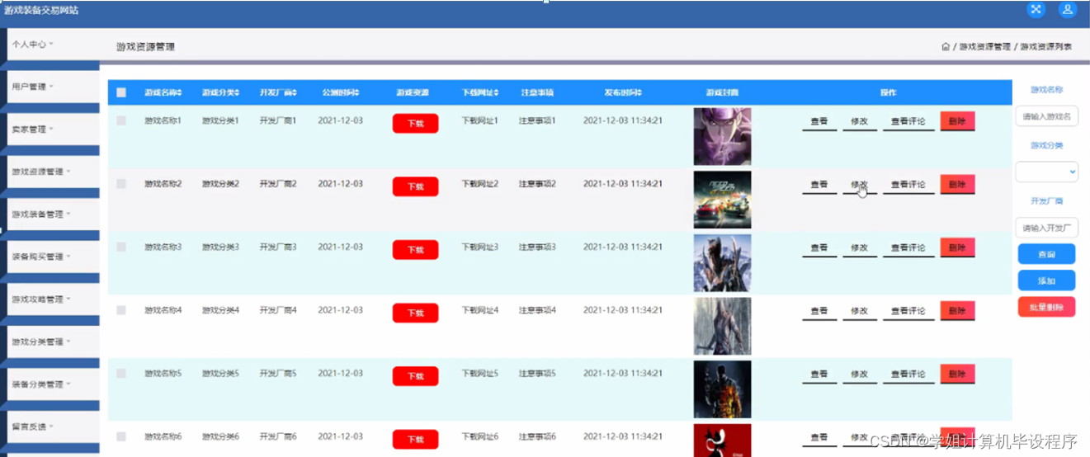The height and width of the screenshot is (457, 1090).
Task: Click 查看 for 游戏名称4 row
Action: pos(819,311)
